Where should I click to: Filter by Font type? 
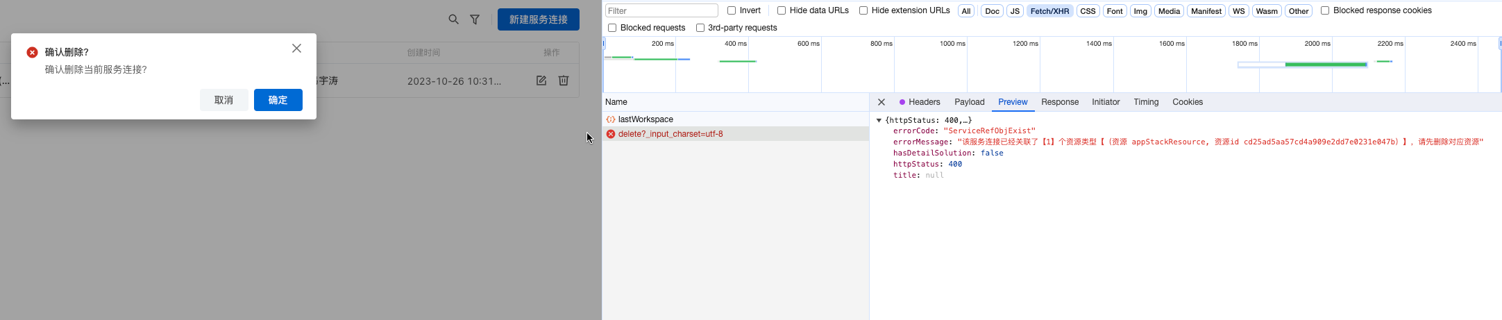click(x=1115, y=11)
